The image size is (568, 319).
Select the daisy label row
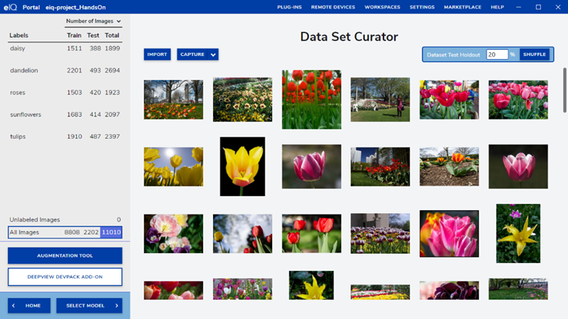pyautogui.click(x=65, y=48)
